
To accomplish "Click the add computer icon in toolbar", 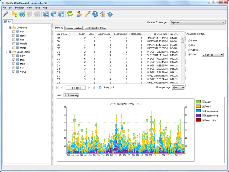I will [22, 14].
